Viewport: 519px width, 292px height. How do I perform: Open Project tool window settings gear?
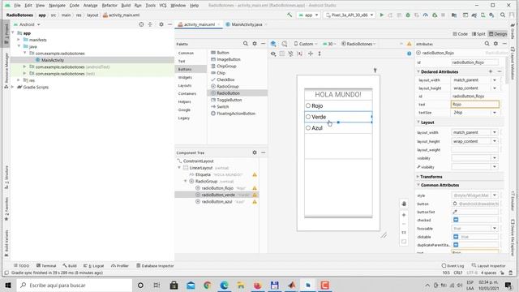pos(161,24)
